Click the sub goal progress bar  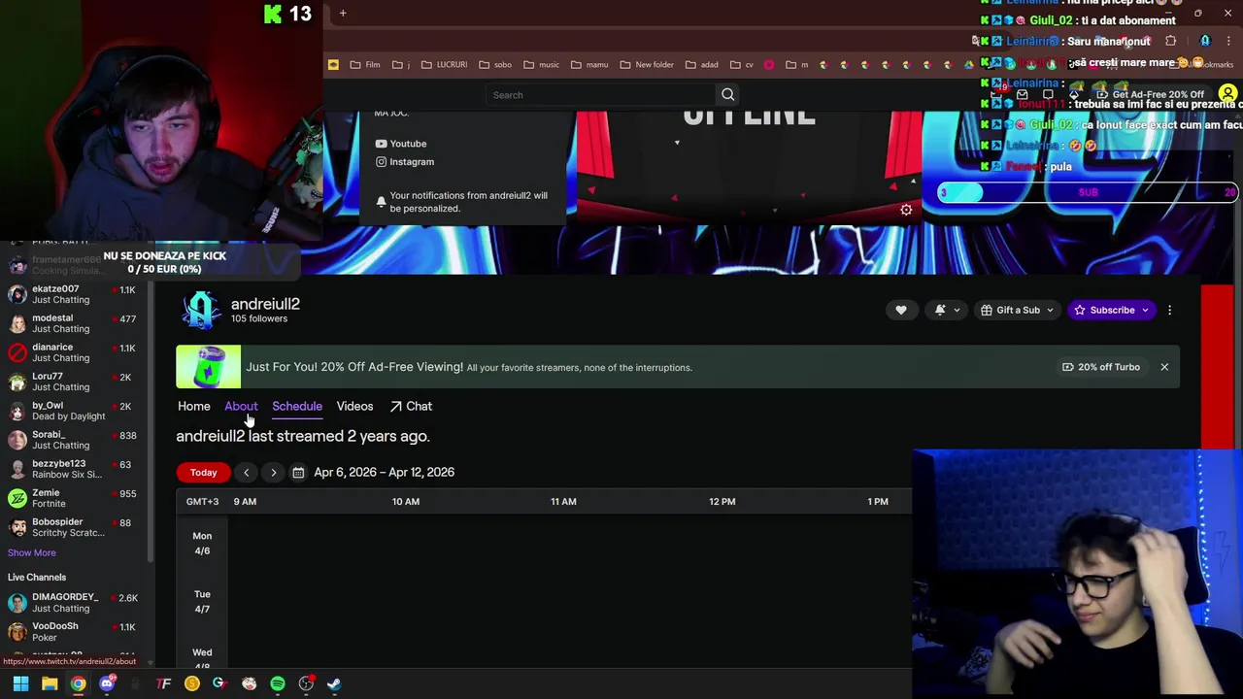(x=1088, y=192)
